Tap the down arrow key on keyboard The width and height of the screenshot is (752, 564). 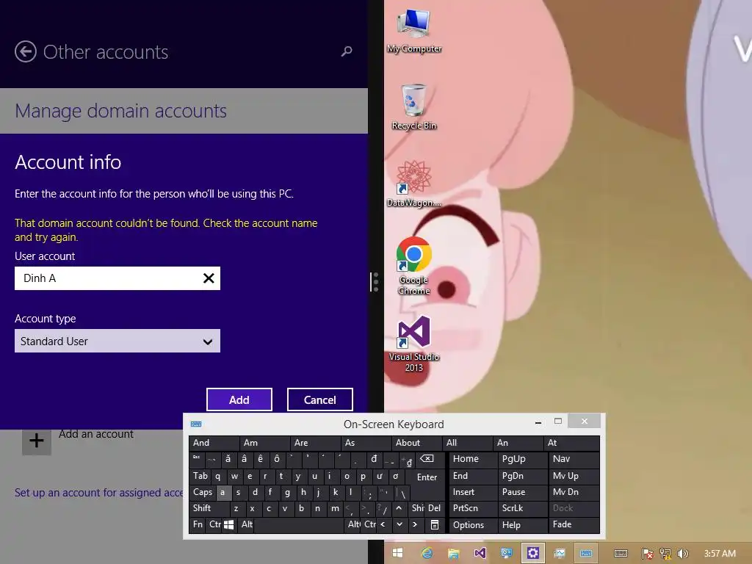(399, 524)
